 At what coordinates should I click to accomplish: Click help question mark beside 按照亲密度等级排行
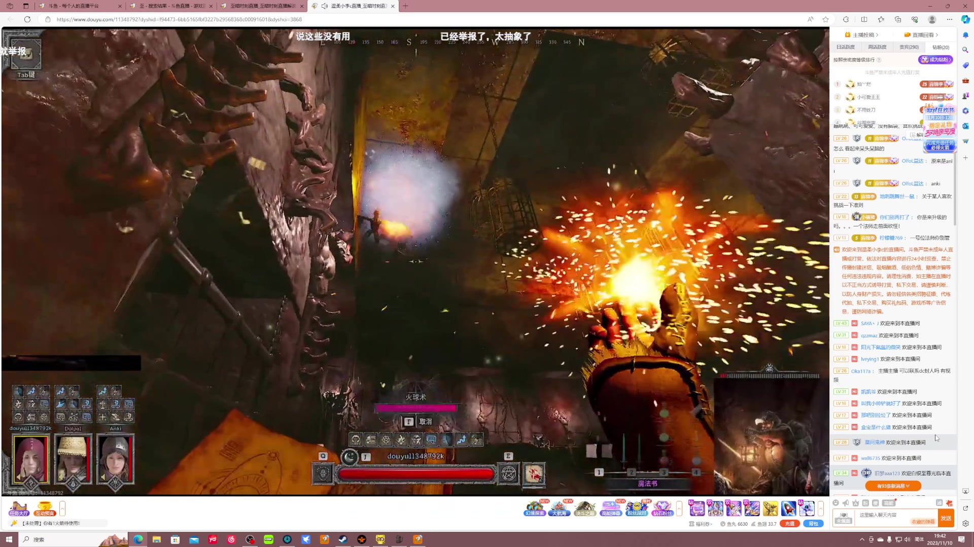click(879, 60)
